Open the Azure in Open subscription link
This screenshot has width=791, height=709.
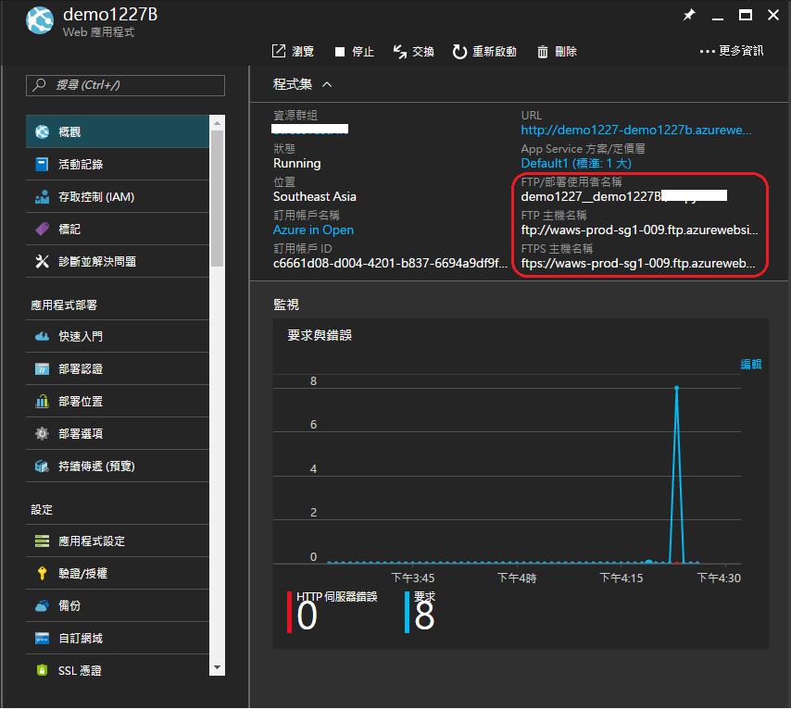[x=313, y=230]
